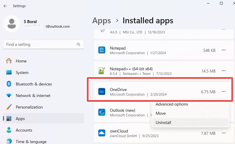Open more options for Notepad++

point(224,71)
